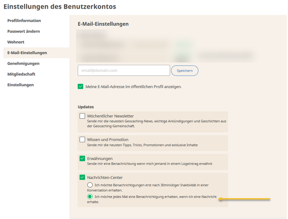Image resolution: width=288 pixels, height=219 pixels.
Task: Open Genehmigungen settings page
Action: pyautogui.click(x=24, y=63)
